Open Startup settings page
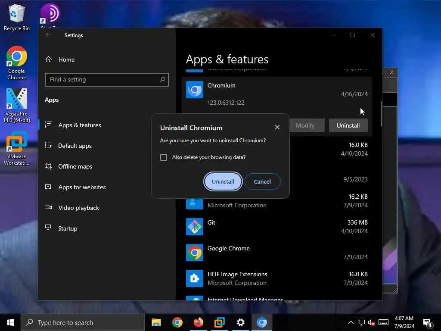 68,228
